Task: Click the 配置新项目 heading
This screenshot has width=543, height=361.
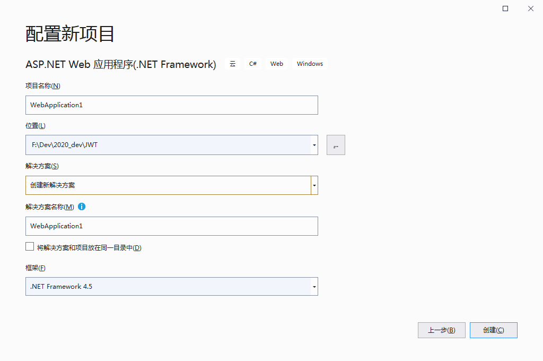Action: point(70,34)
